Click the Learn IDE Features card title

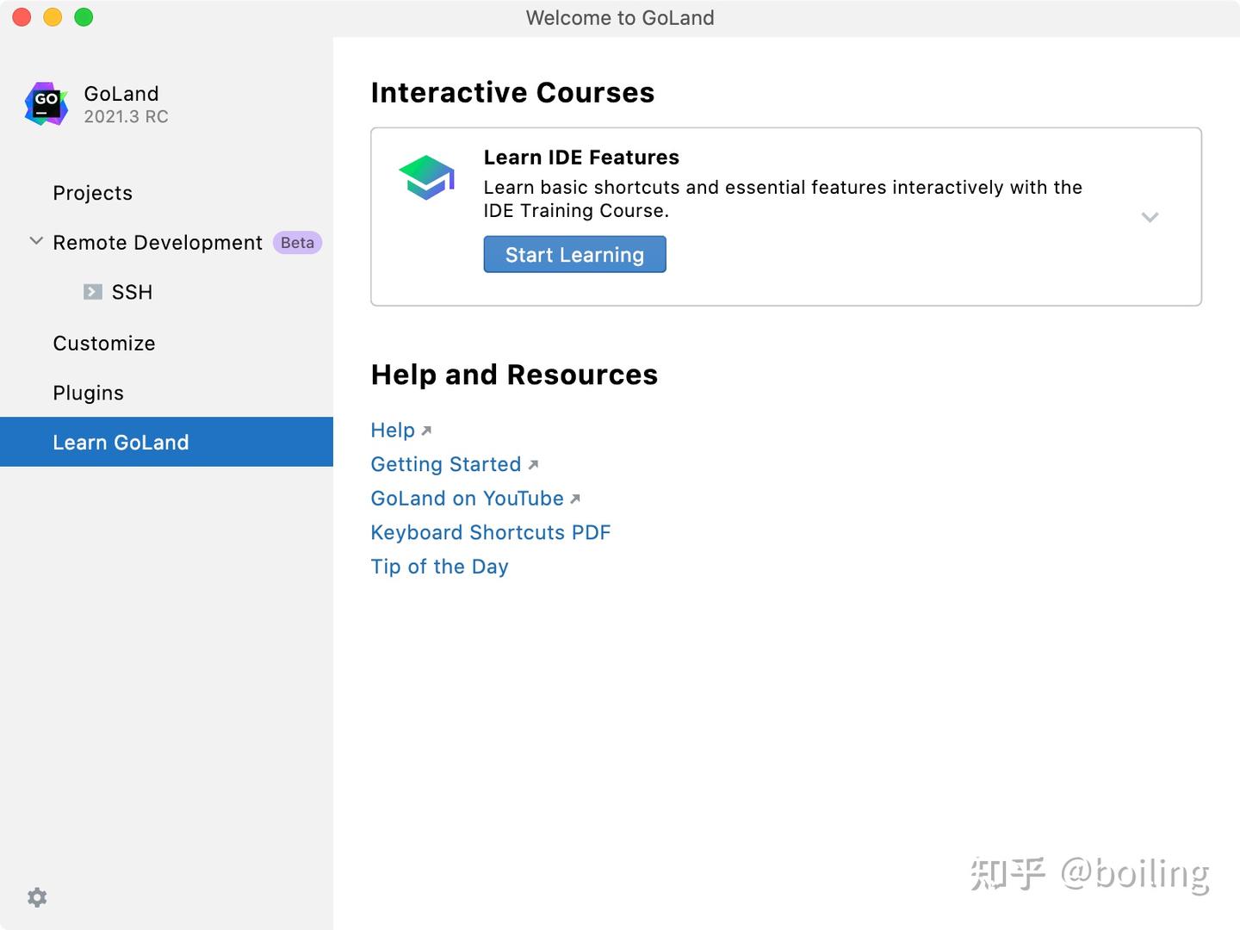581,158
